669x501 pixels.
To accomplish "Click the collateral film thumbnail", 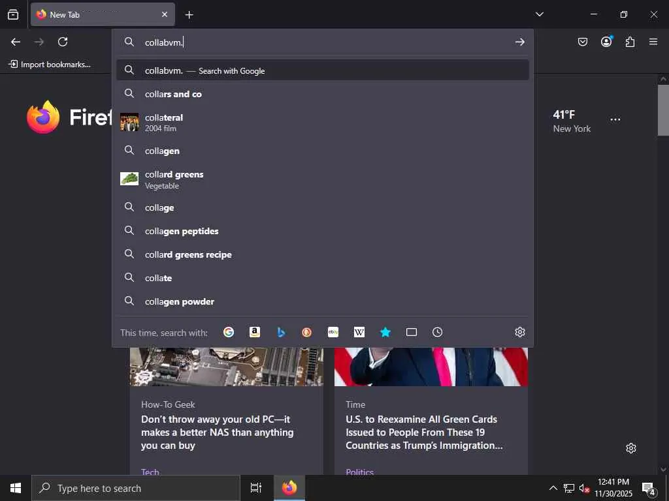I will coord(129,122).
